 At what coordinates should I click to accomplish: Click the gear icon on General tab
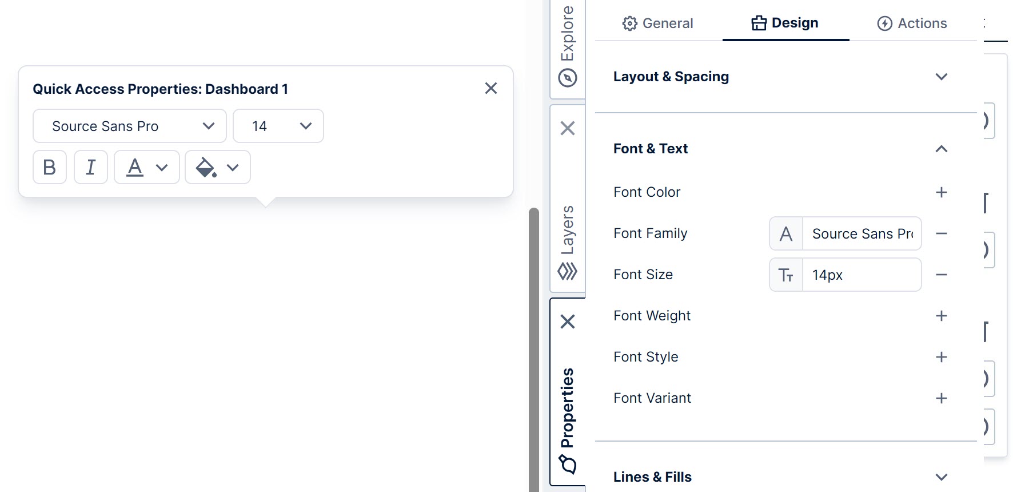coord(629,23)
